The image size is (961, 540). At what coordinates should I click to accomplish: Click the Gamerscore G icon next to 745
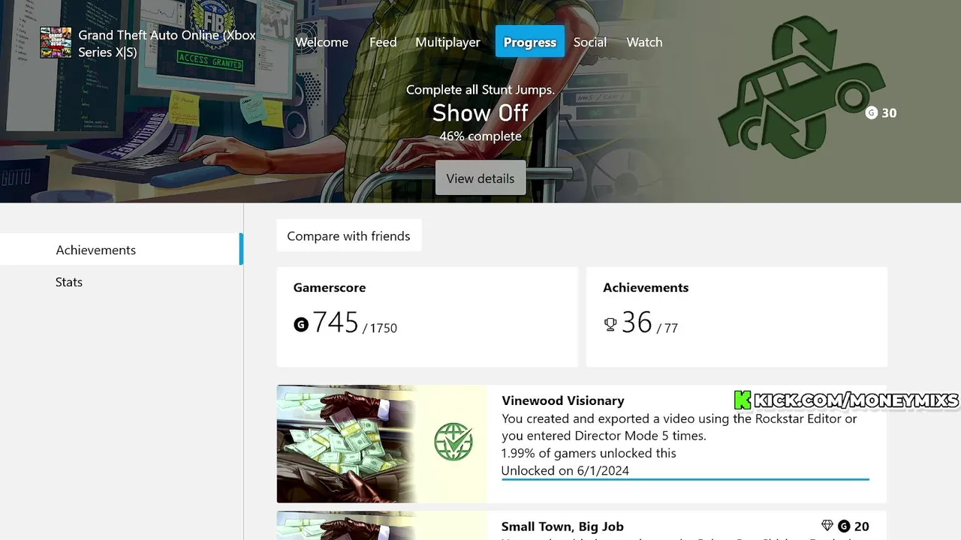click(301, 325)
